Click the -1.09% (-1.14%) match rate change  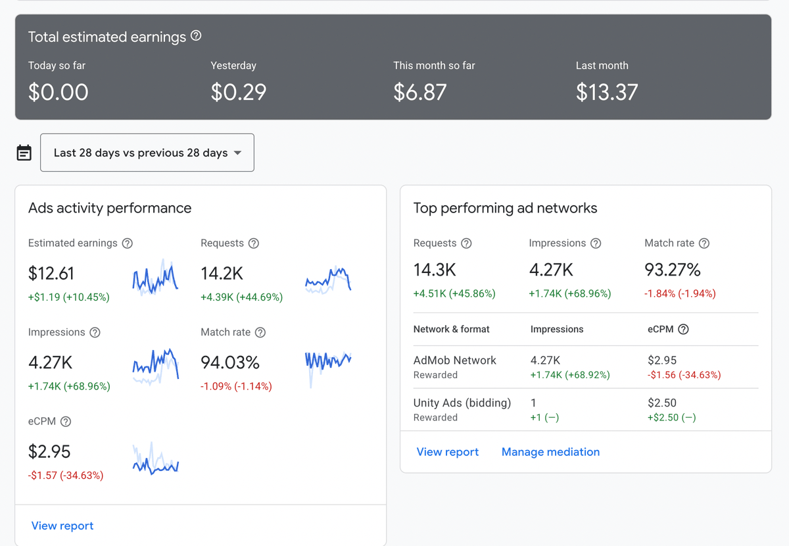coord(236,387)
